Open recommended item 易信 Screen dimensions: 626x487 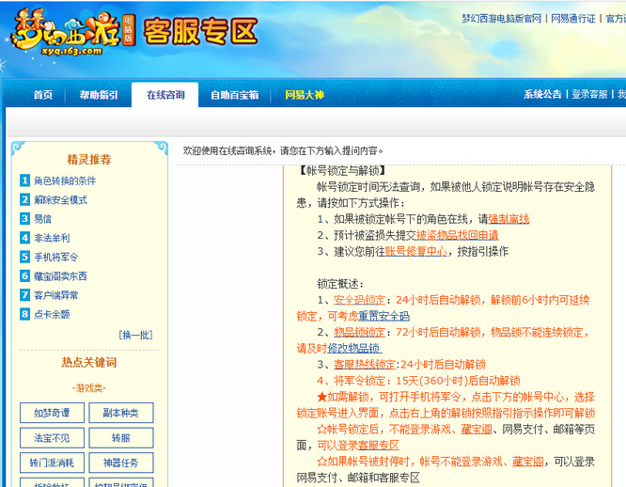pyautogui.click(x=42, y=219)
